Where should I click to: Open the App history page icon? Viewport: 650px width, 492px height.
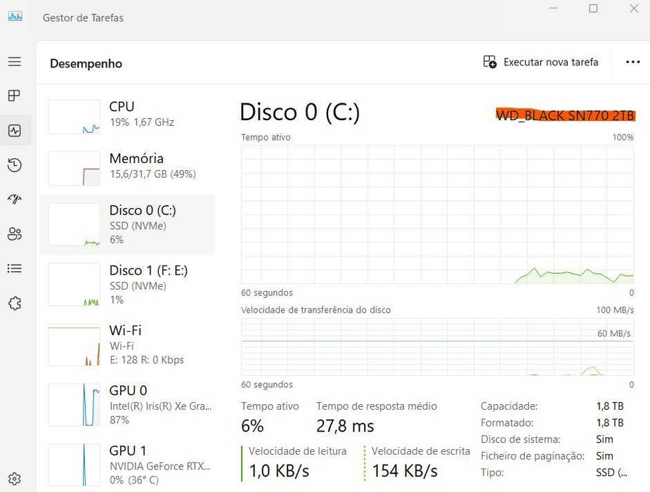tap(15, 165)
